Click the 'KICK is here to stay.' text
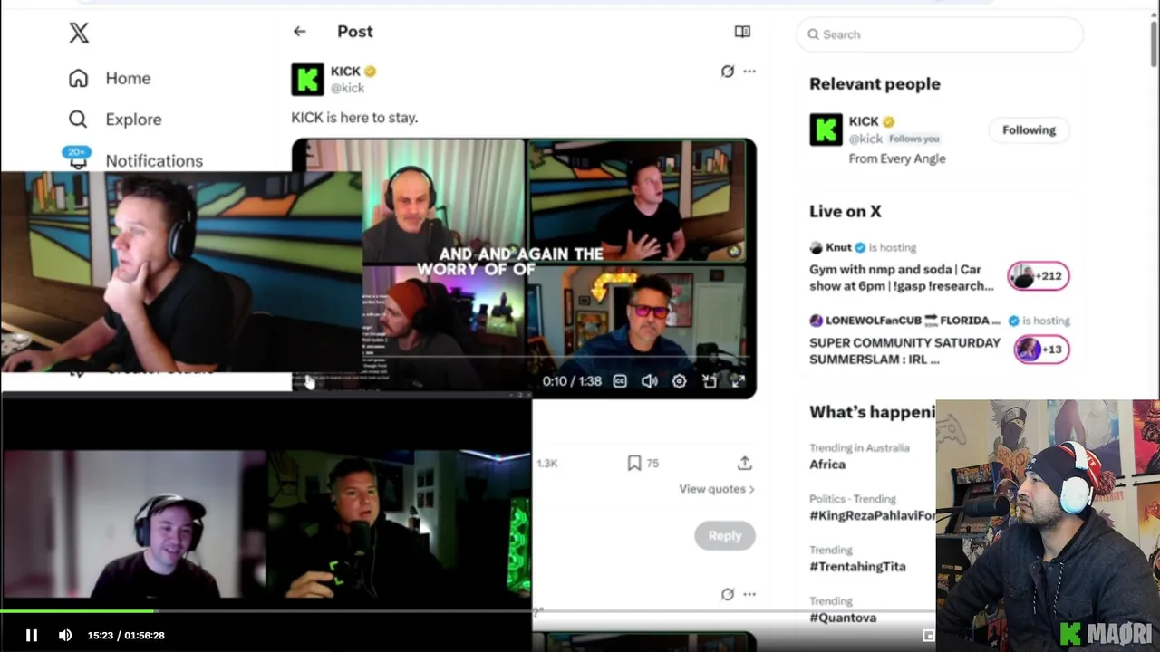The width and height of the screenshot is (1160, 652). coord(354,118)
